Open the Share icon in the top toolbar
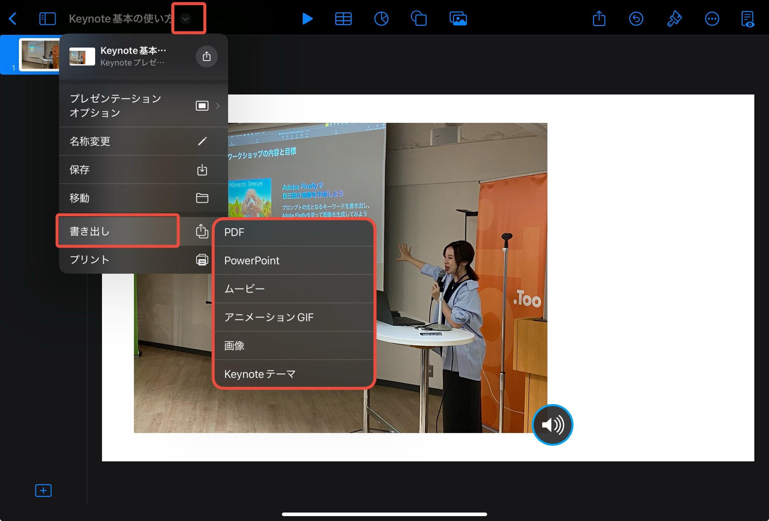Screen dimensions: 769x521 click(x=599, y=19)
